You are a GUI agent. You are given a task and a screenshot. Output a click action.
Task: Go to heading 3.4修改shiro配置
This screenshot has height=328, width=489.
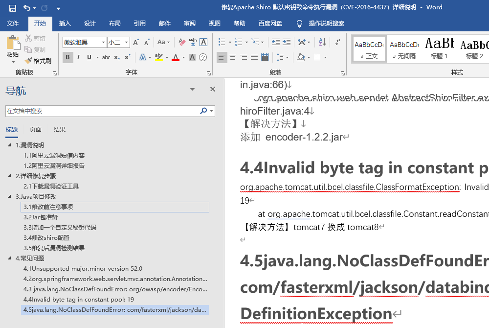click(46, 237)
